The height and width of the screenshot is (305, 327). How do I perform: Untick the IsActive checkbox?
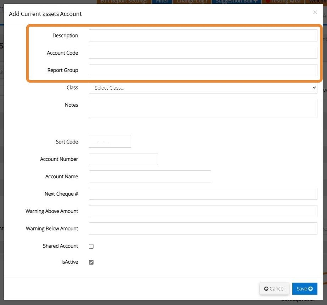pos(91,262)
